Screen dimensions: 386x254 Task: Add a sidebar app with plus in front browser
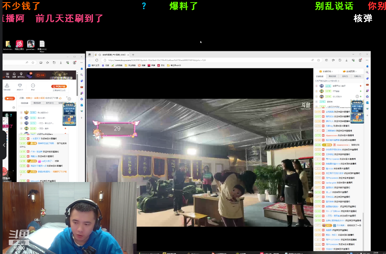tap(367, 115)
